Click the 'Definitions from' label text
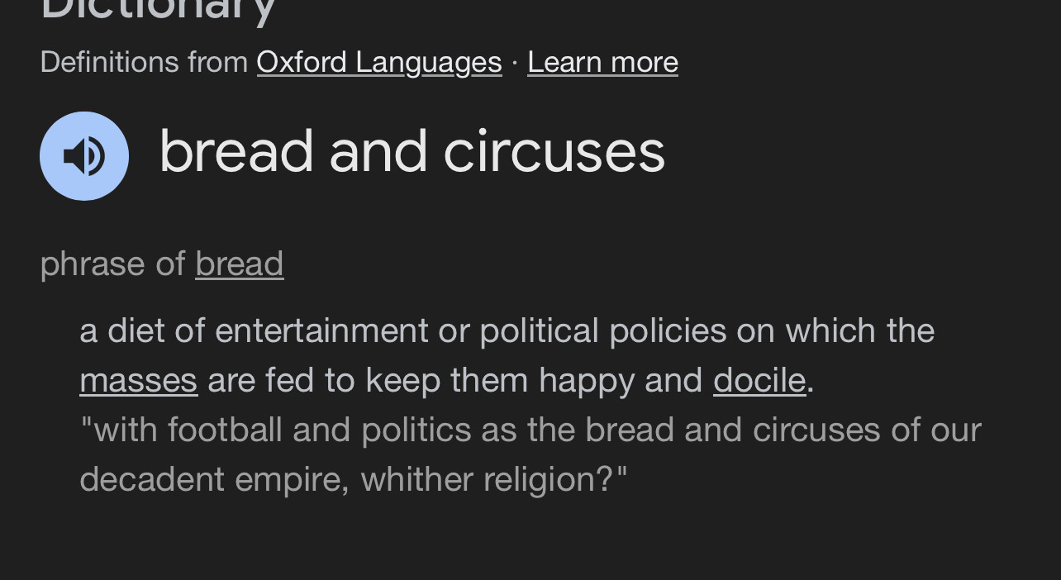The width and height of the screenshot is (1061, 580). 144,62
